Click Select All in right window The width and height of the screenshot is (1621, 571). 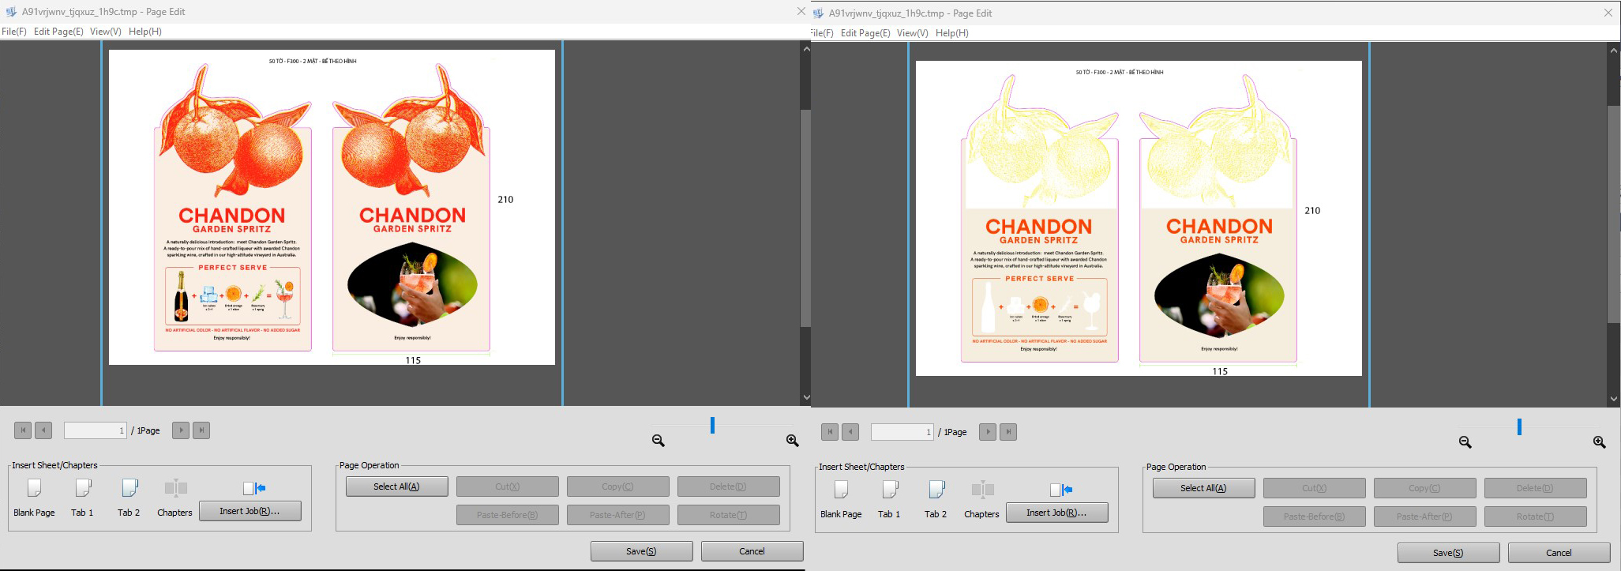click(x=1203, y=488)
